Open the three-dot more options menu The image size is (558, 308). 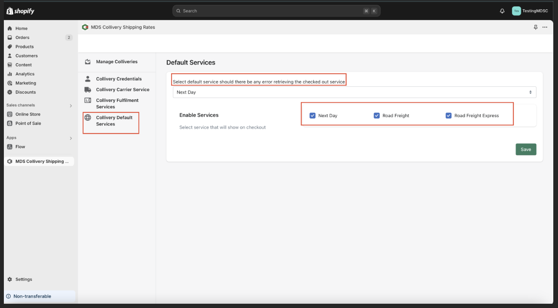545,27
